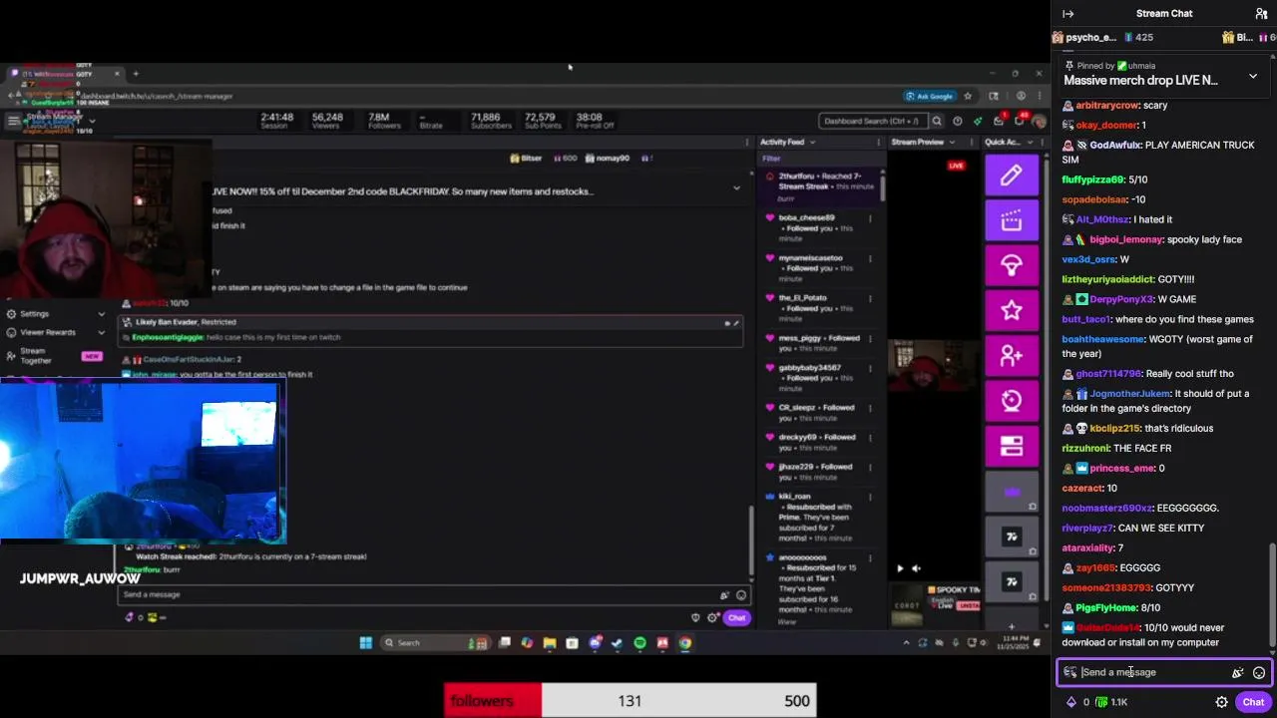Play the Stream Preview video
The height and width of the screenshot is (718, 1277).
[x=900, y=568]
